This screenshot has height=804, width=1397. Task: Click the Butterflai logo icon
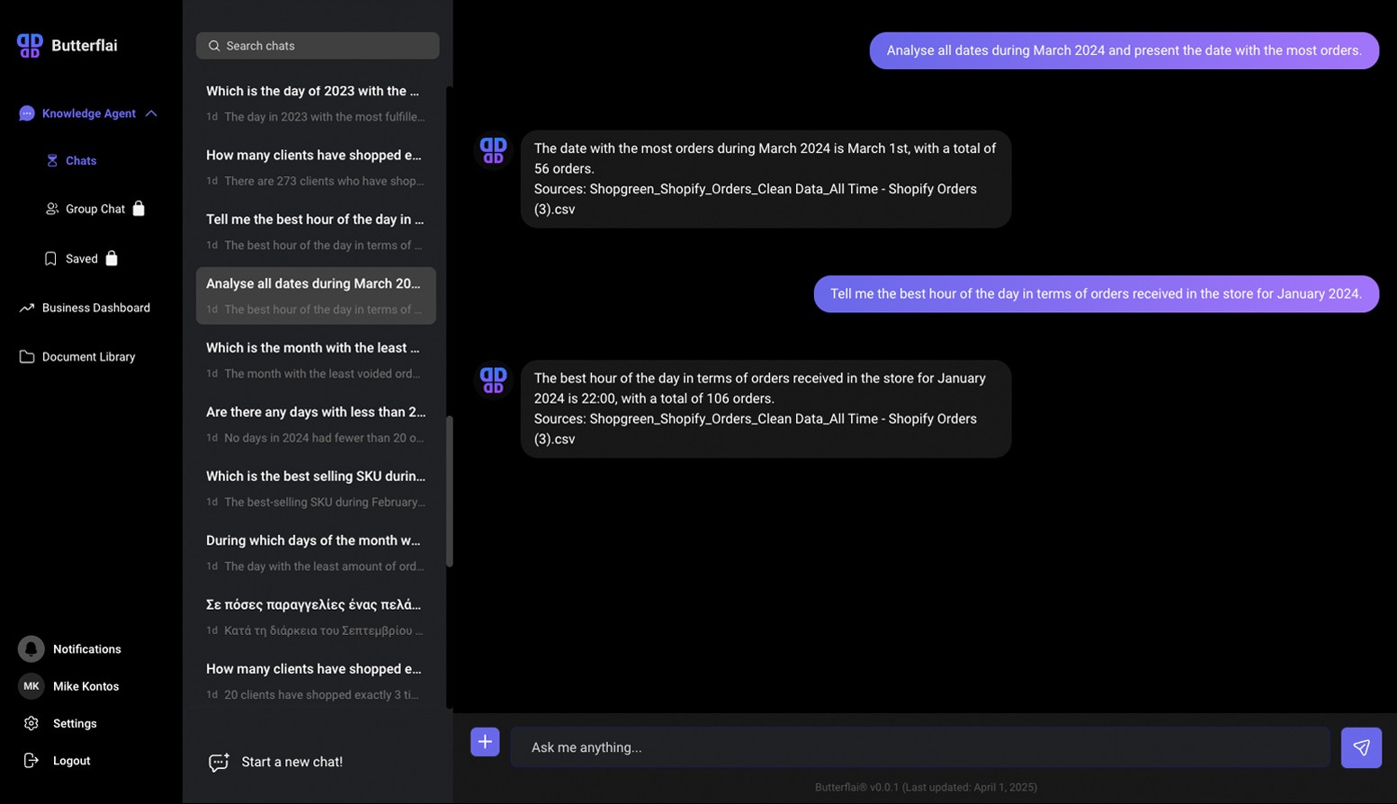[30, 46]
